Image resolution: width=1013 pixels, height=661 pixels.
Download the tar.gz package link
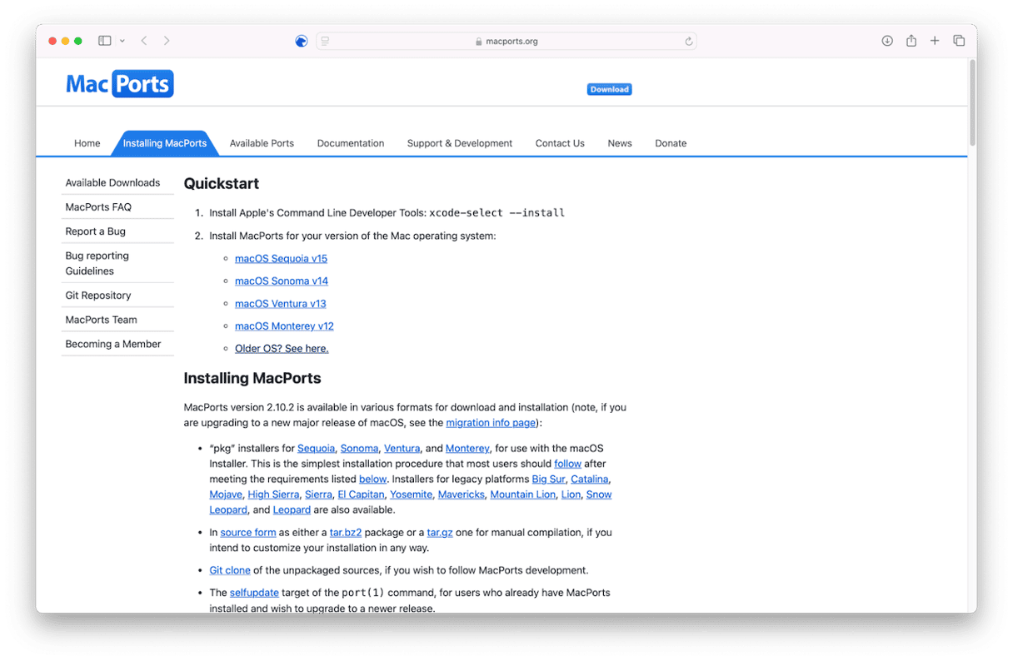tap(440, 532)
